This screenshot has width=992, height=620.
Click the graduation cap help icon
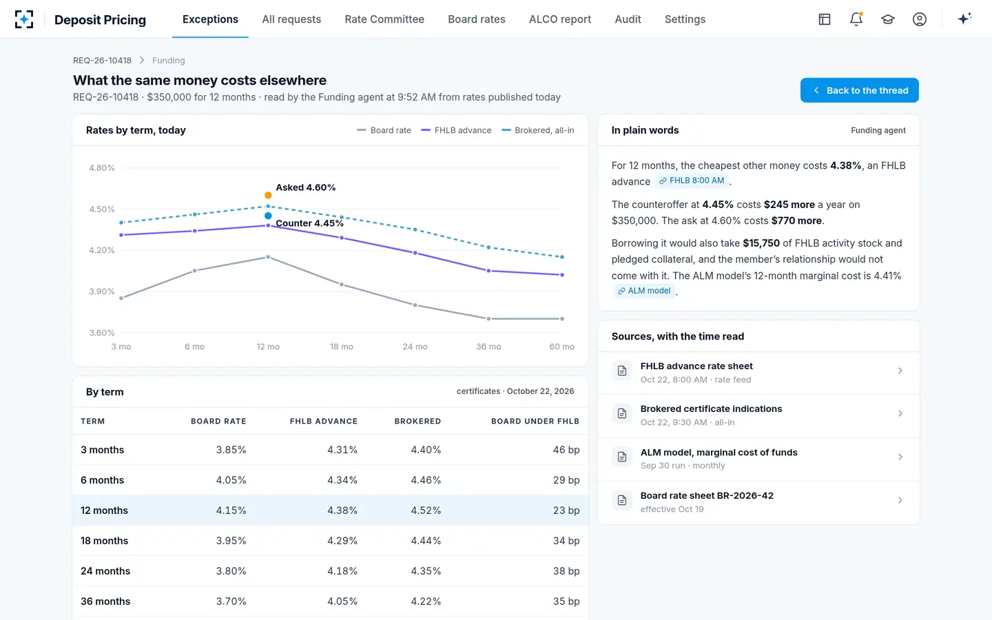[888, 19]
